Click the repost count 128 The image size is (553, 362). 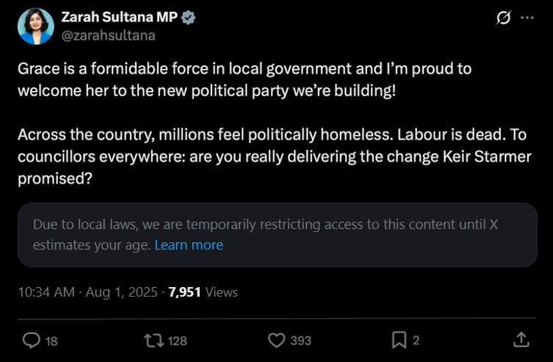coord(177,341)
